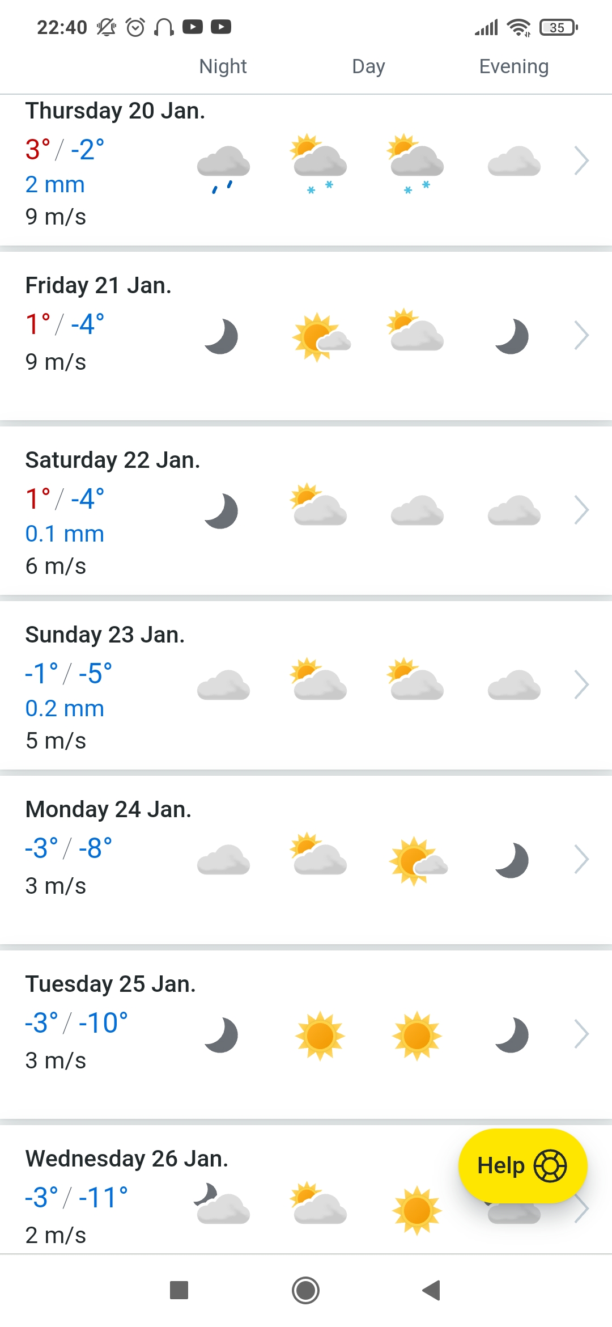Tap Tuesday's morning clear sun icon

[x=320, y=1036]
